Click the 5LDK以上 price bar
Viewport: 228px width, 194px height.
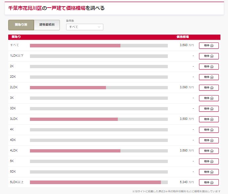pos(99,182)
